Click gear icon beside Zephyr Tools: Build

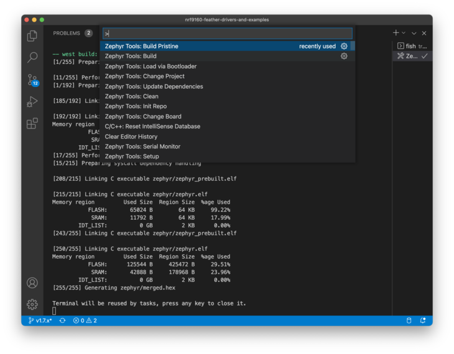click(344, 56)
